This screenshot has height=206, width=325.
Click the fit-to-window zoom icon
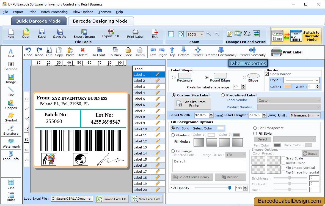coord(181,34)
